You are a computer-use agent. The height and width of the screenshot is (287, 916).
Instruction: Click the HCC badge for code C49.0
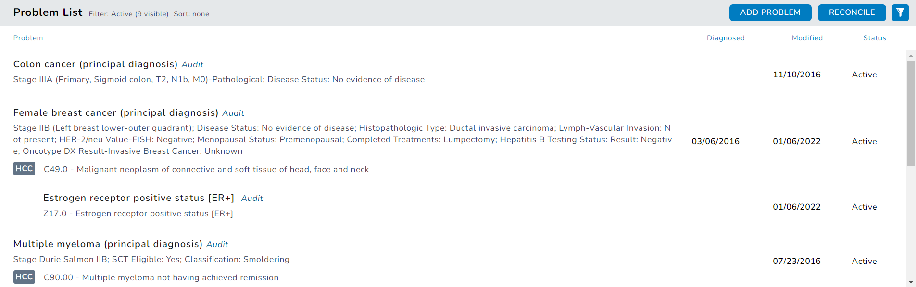tap(24, 169)
